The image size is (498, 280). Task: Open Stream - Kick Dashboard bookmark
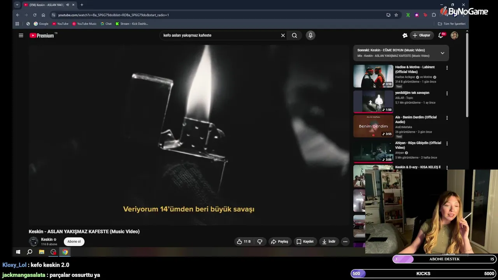132,24
